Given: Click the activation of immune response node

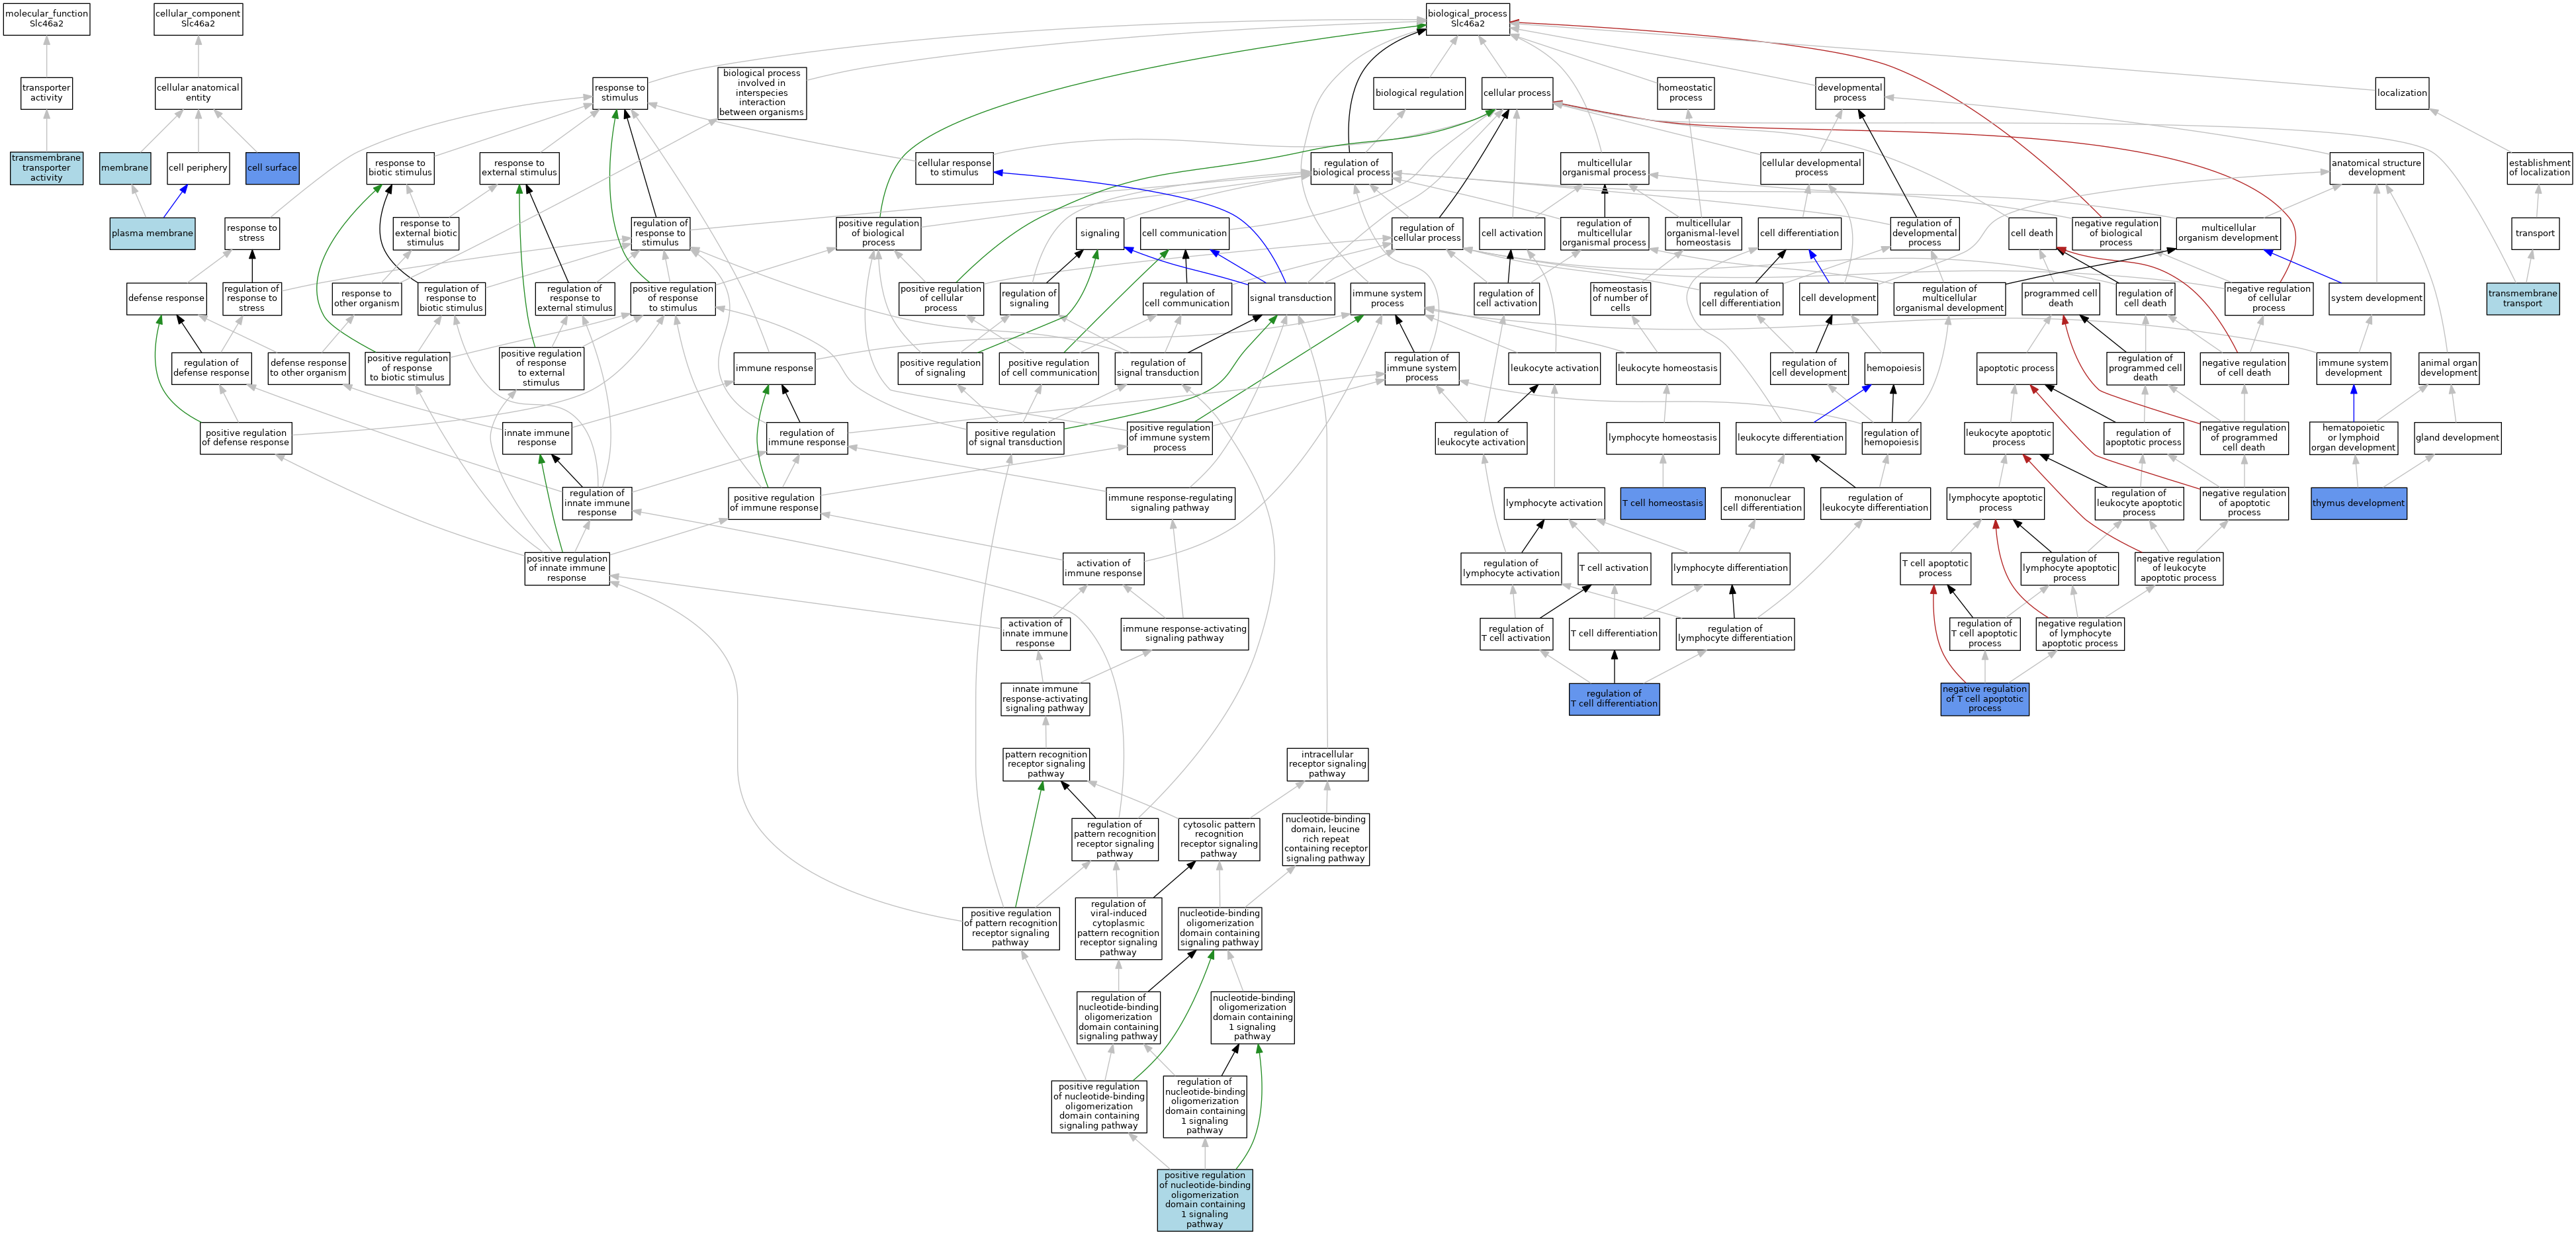Looking at the screenshot, I should click(1103, 568).
